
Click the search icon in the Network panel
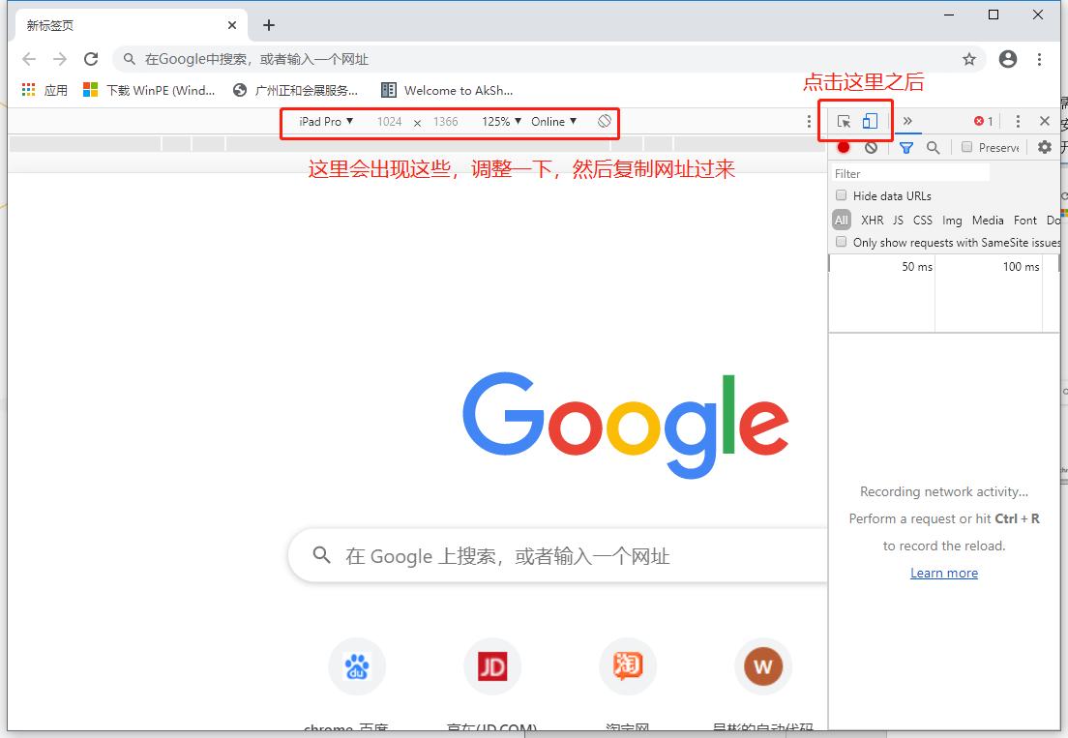[x=934, y=148]
